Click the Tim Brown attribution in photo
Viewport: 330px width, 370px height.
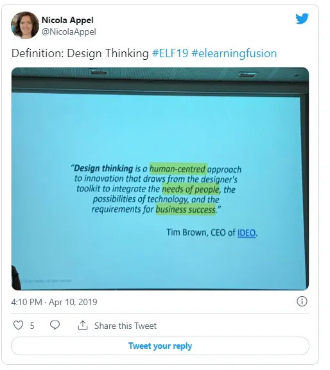[x=212, y=233]
